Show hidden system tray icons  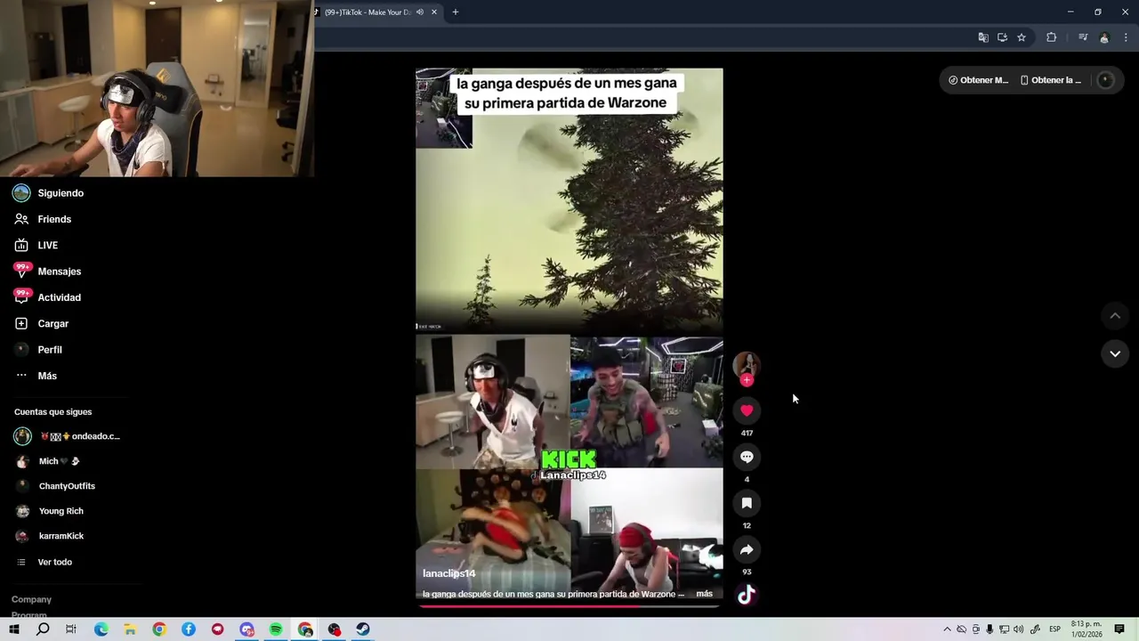(x=947, y=629)
